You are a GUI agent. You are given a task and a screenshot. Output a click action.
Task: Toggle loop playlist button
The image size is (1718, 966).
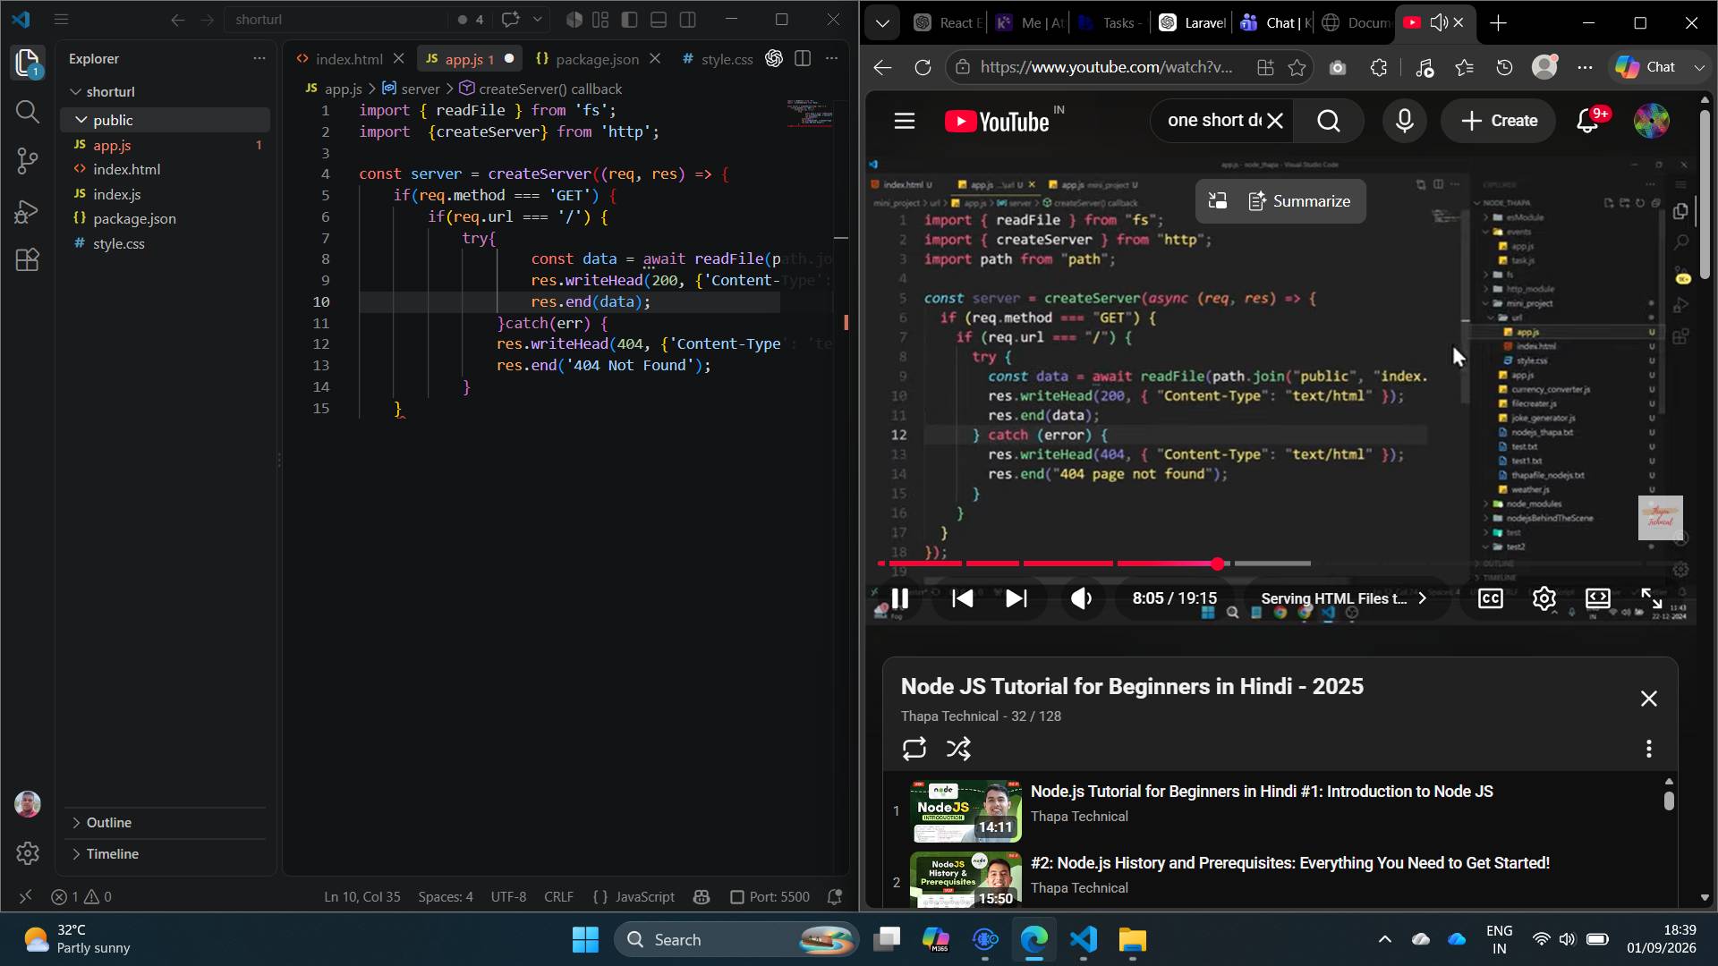(x=914, y=749)
